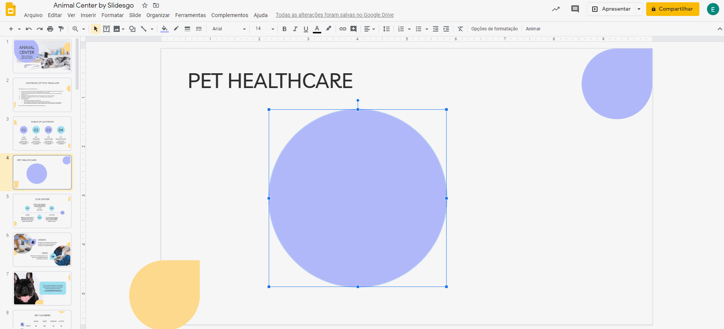This screenshot has height=329, width=724.
Task: Open the account avatar E
Action: point(713,9)
